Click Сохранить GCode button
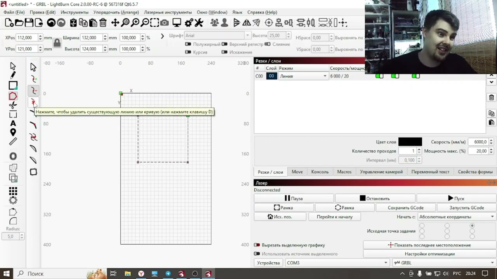This screenshot has width=497, height=279. tap(405, 208)
